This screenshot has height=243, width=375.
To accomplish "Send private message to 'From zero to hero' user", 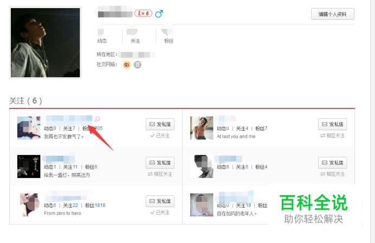I will [160, 201].
